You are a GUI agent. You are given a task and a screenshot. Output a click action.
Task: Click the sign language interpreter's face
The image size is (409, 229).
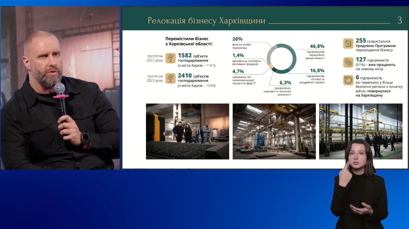(358, 157)
